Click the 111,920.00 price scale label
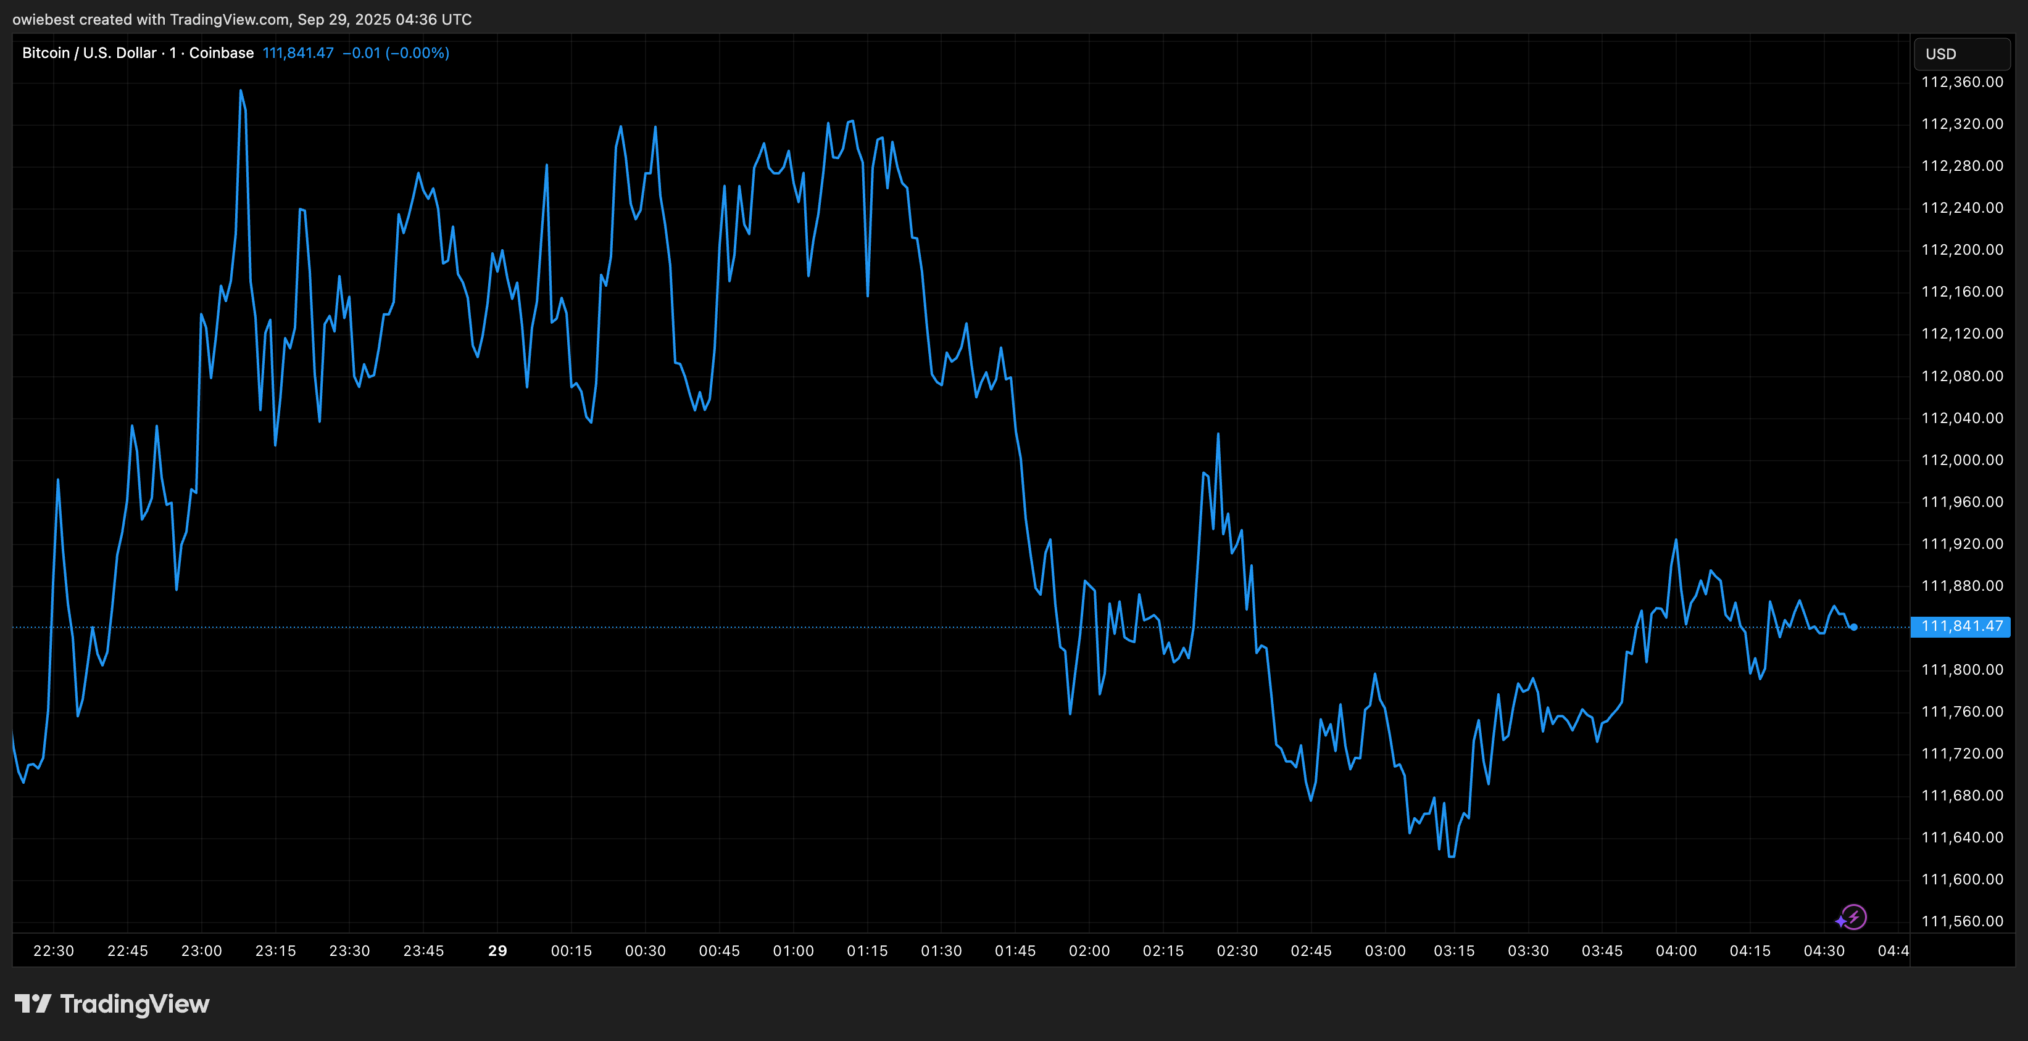 click(1962, 544)
